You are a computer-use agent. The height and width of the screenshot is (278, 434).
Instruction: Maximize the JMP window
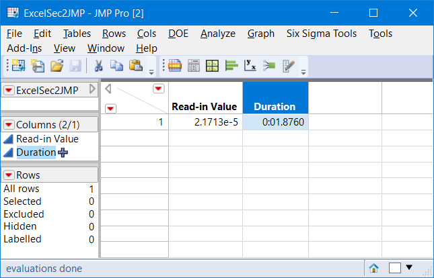pyautogui.click(x=373, y=13)
